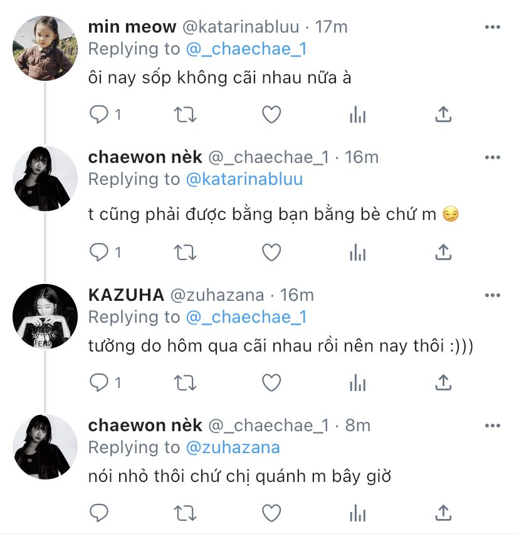Screen dimensions: 519x534
Task: Like min meow's tweet
Action: [271, 114]
